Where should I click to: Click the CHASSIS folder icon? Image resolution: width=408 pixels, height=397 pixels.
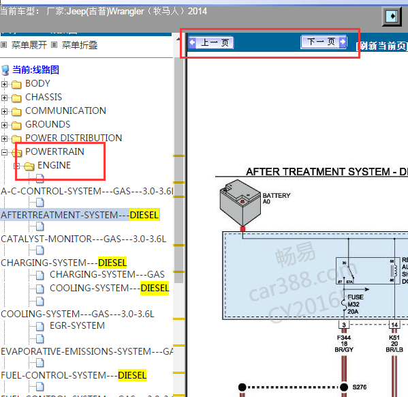point(16,98)
